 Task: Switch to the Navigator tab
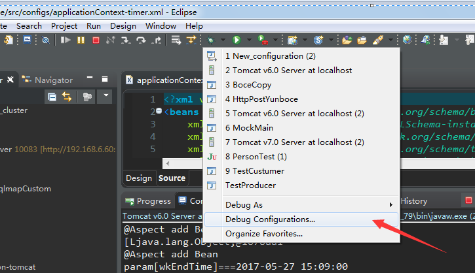pyautogui.click(x=48, y=80)
